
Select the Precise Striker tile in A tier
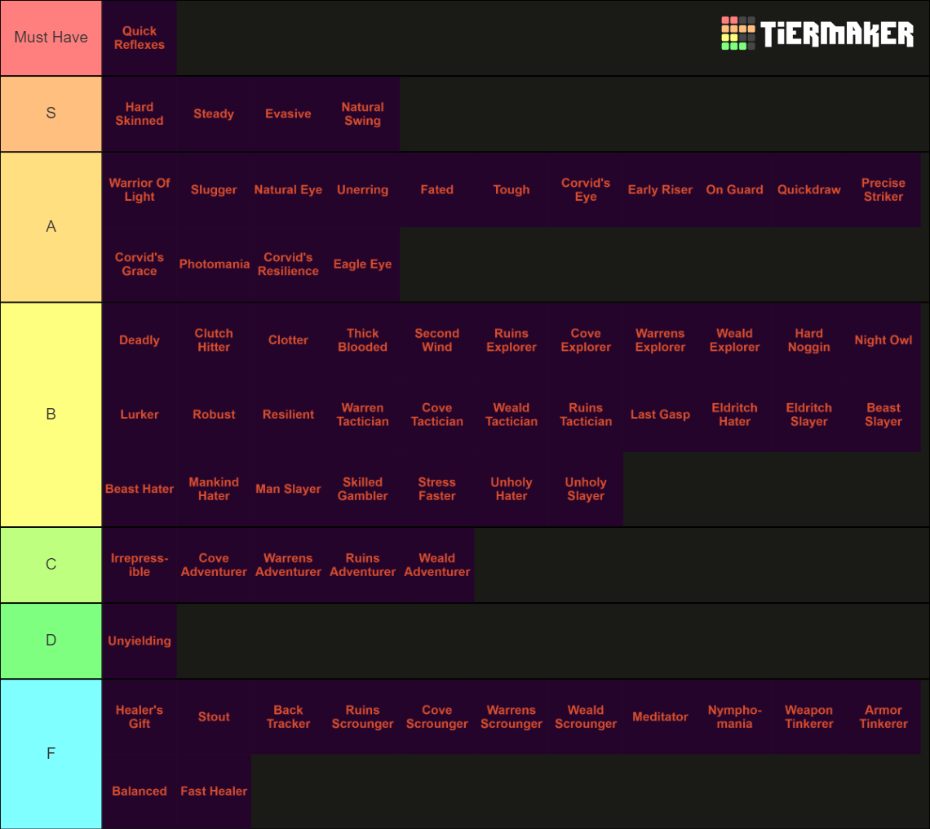[x=883, y=188]
